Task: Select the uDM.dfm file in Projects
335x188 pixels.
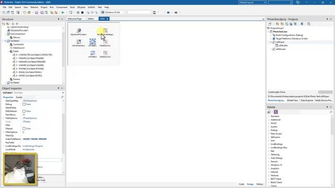Action: pyautogui.click(x=283, y=45)
